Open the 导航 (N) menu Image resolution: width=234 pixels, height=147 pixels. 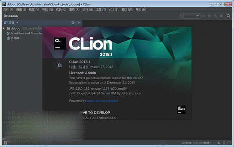[x=48, y=9]
